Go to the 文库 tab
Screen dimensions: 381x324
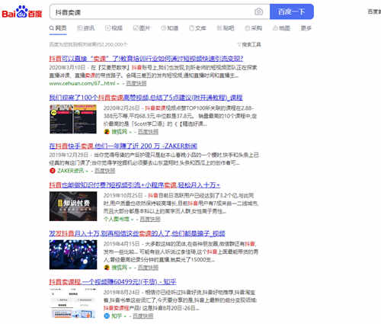click(x=197, y=28)
